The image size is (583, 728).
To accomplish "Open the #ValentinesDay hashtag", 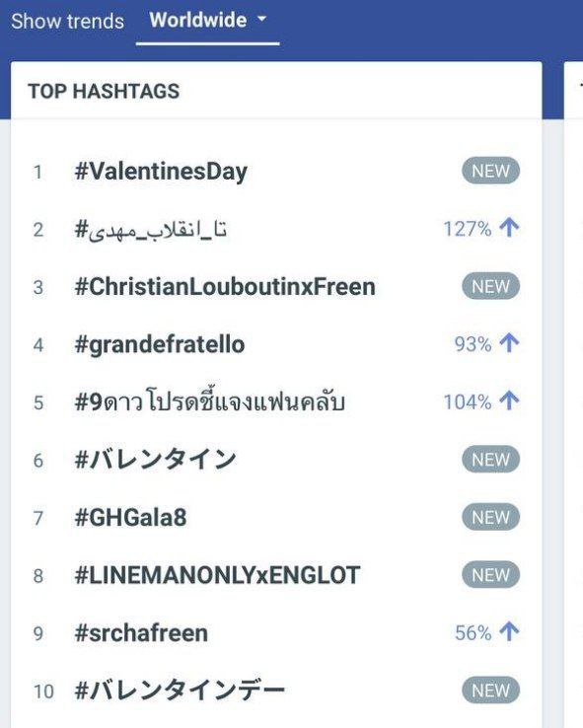I will (x=161, y=172).
